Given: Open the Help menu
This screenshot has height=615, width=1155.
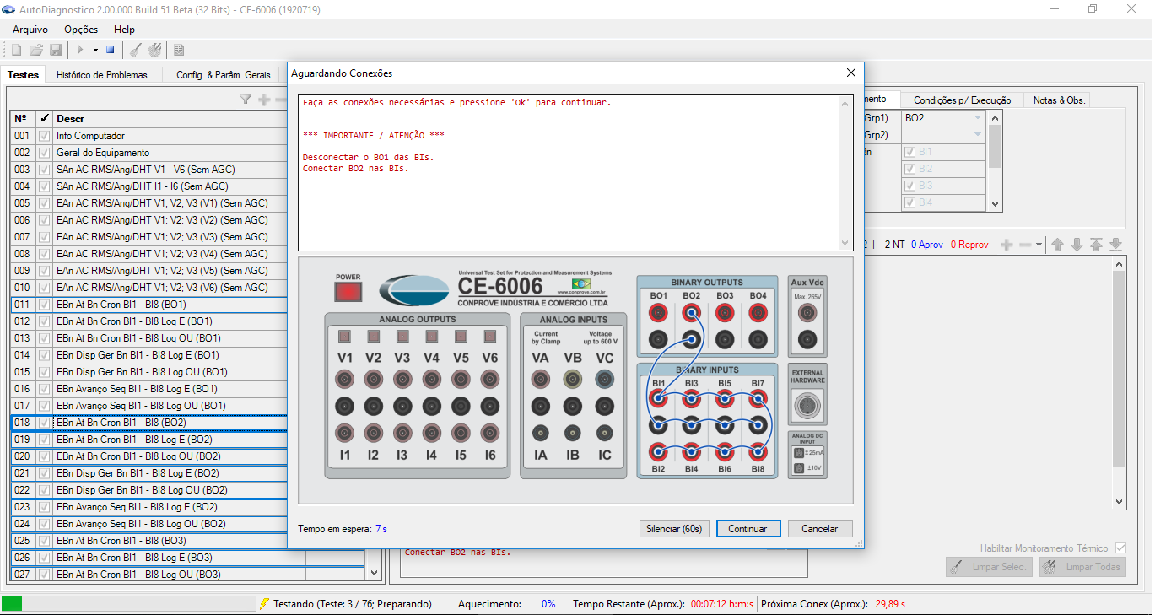Looking at the screenshot, I should tap(124, 30).
